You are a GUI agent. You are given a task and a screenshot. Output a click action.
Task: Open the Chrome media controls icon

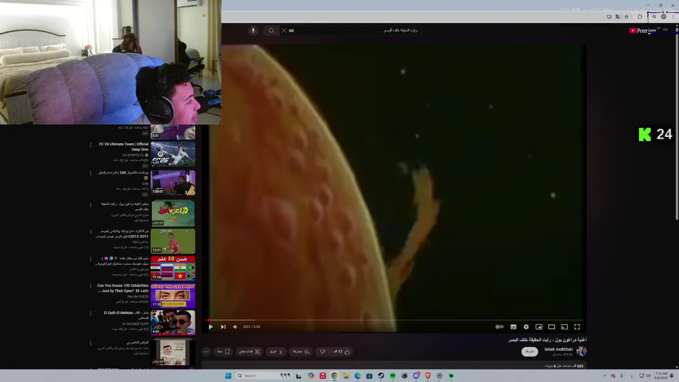coord(654,16)
